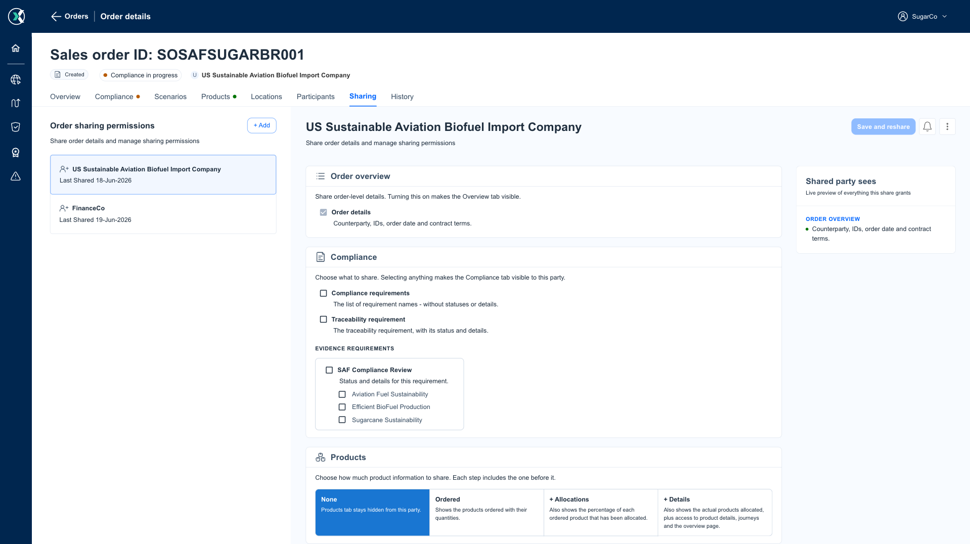Click the Created status badge
The image size is (970, 544).
click(69, 75)
